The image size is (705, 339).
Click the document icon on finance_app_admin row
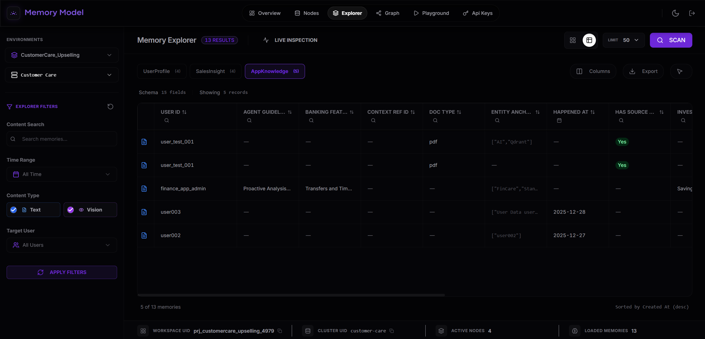coord(144,189)
